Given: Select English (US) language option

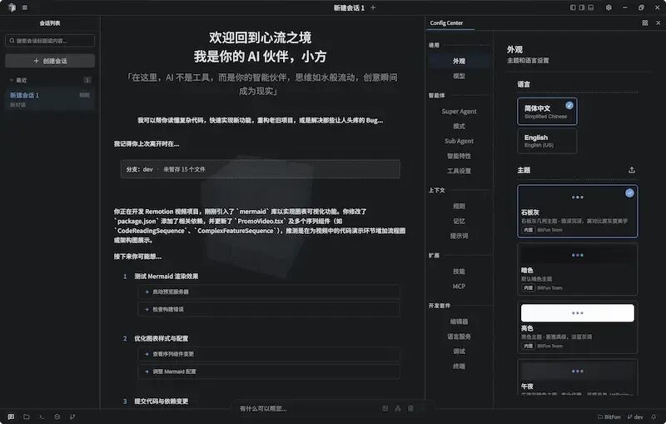Looking at the screenshot, I should coord(547,141).
